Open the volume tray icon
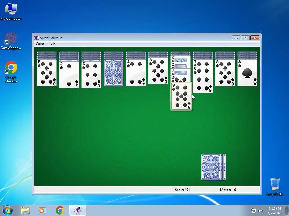289x216 pixels. [260, 211]
